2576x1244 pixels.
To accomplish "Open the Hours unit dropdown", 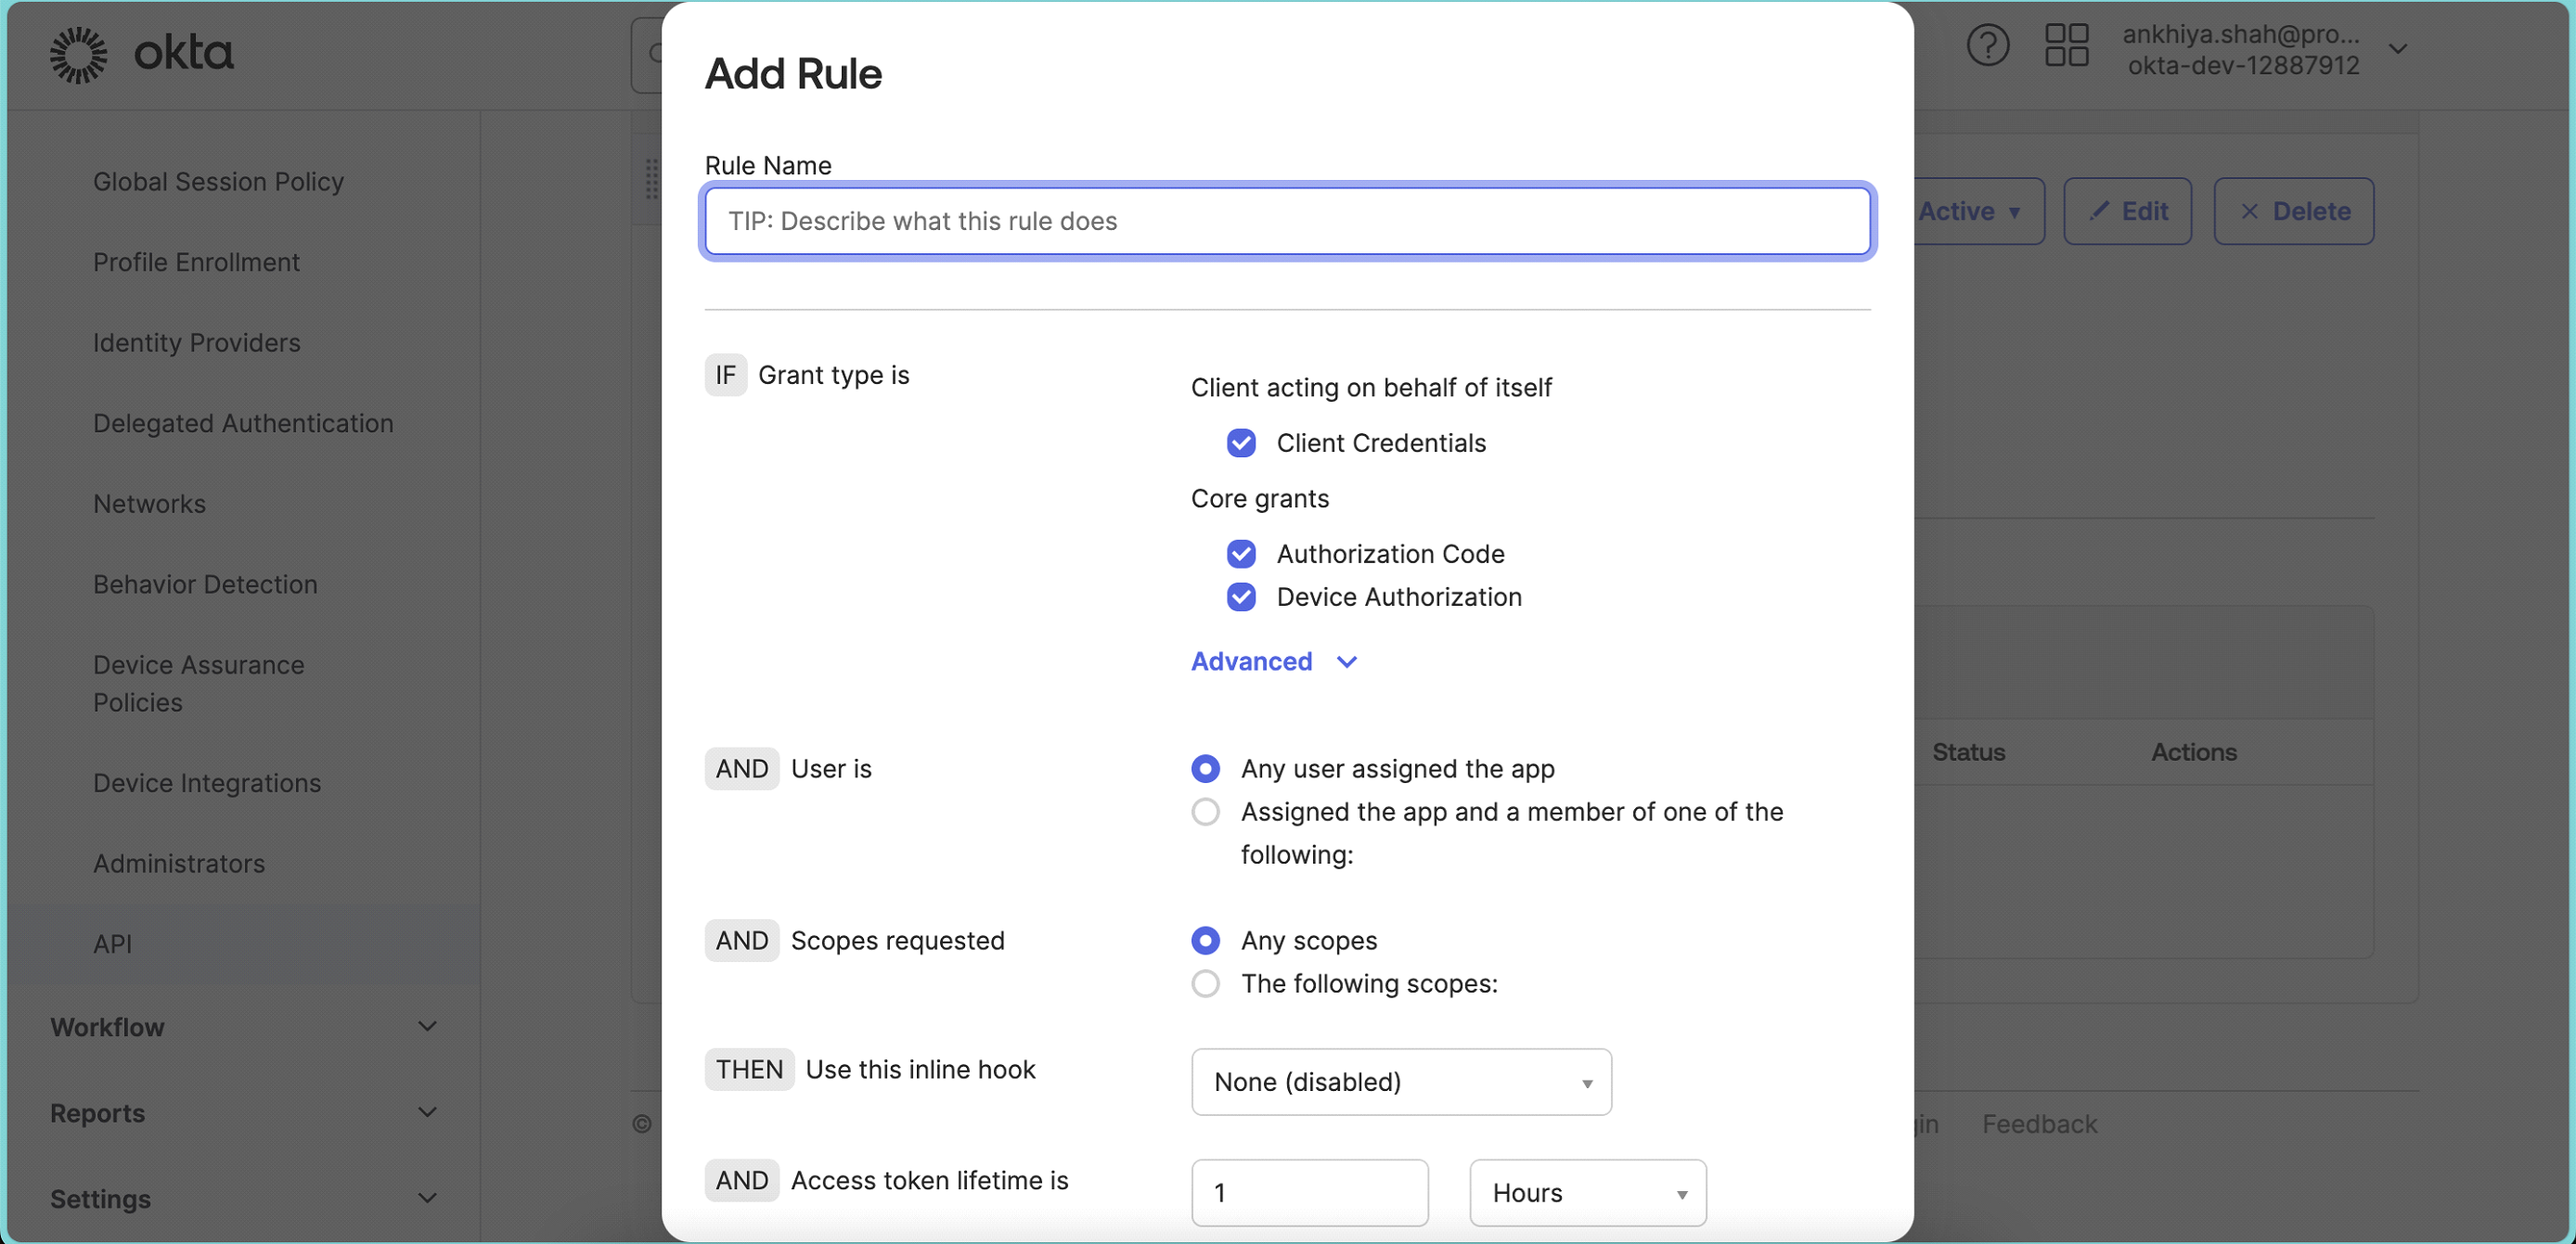I will [x=1587, y=1193].
